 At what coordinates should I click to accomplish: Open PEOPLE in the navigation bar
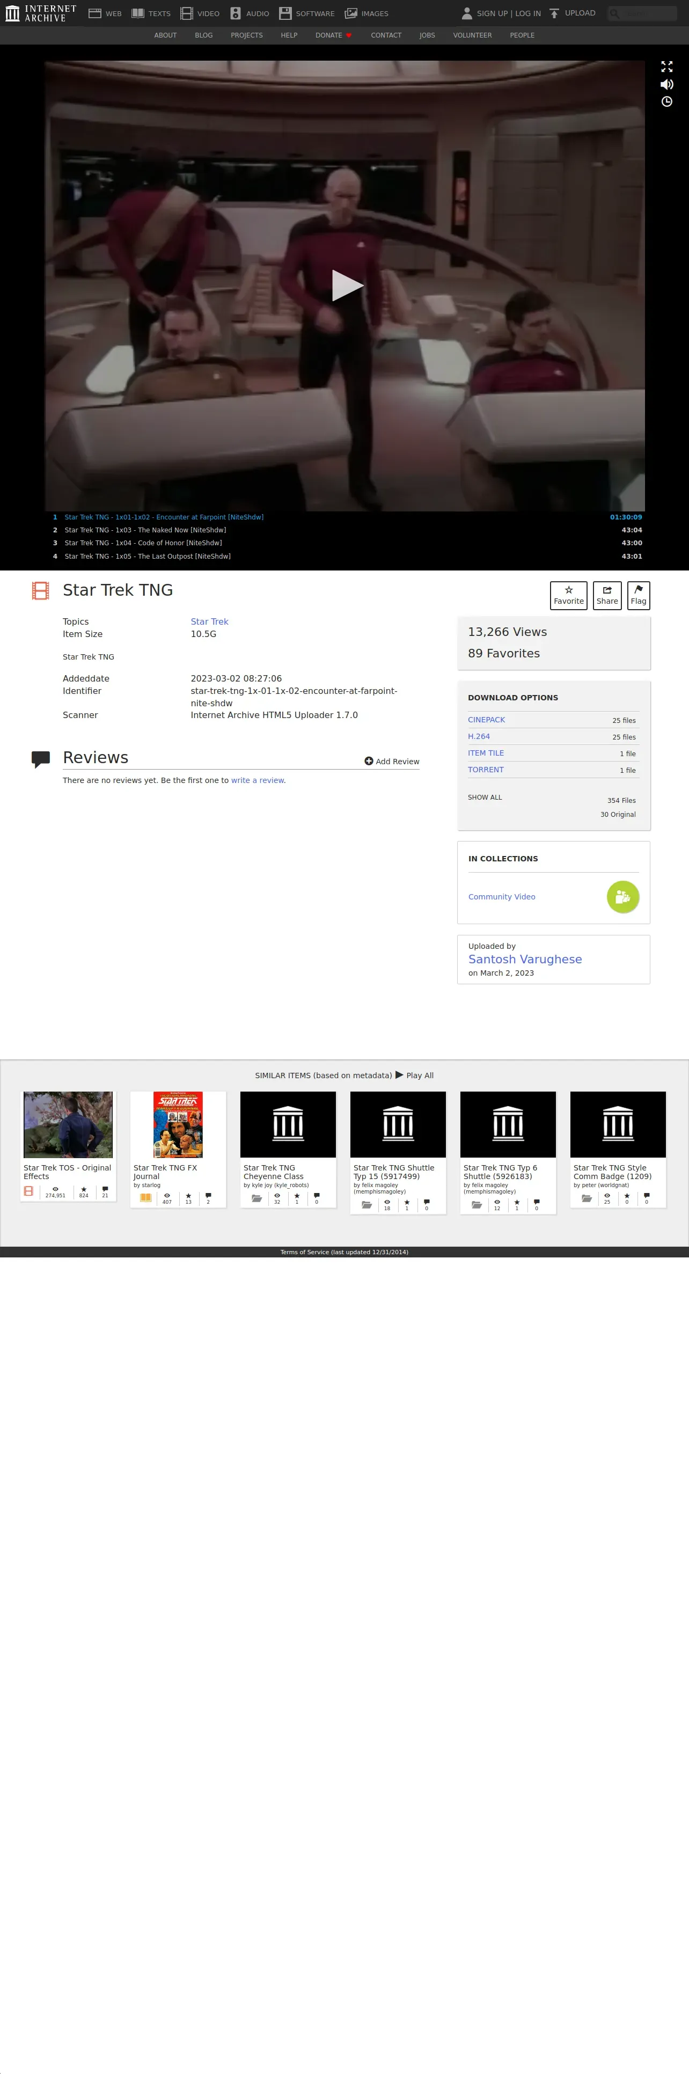522,35
